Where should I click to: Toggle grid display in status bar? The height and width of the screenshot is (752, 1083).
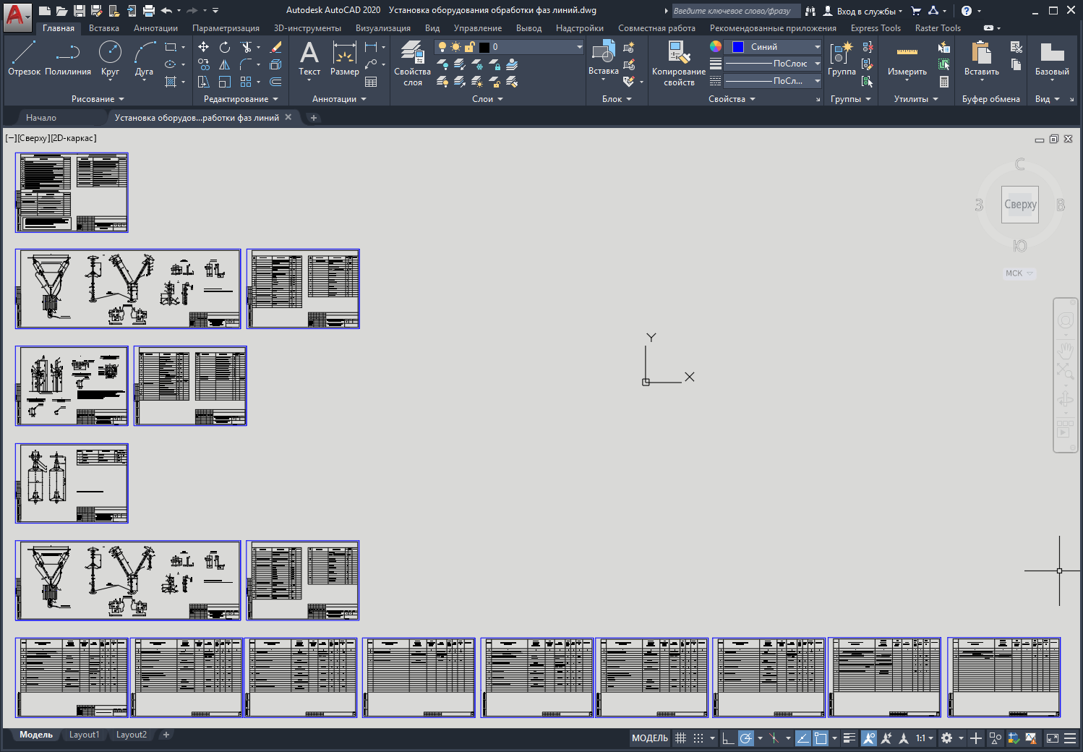point(680,738)
